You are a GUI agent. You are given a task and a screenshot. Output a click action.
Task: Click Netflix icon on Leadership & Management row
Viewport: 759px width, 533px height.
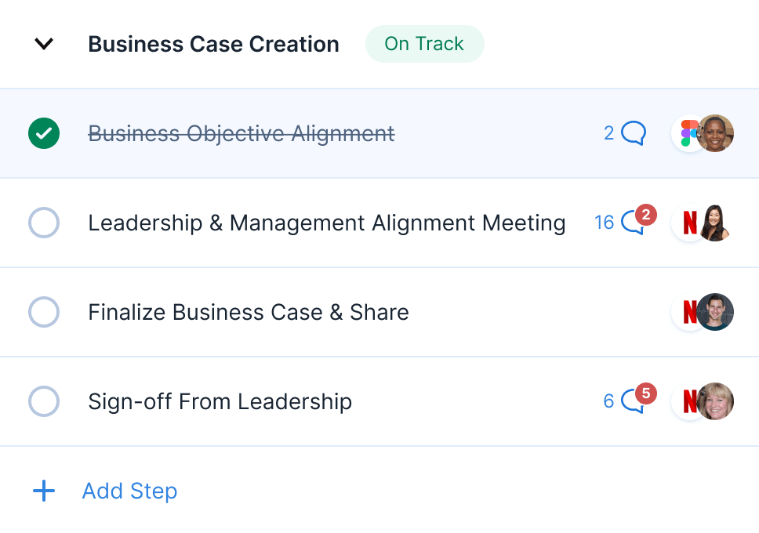click(x=688, y=223)
